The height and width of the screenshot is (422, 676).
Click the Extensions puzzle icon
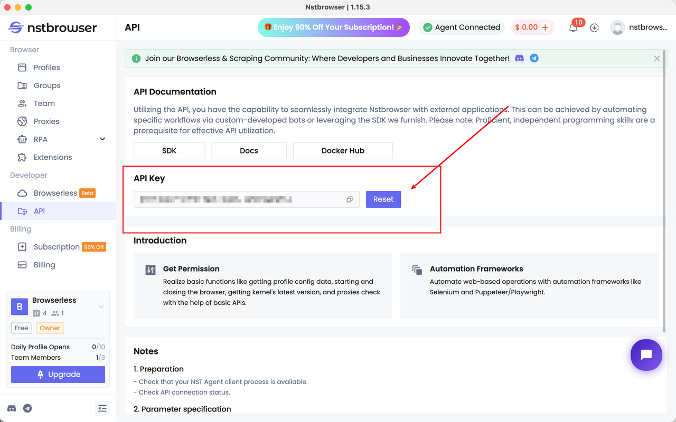[22, 157]
